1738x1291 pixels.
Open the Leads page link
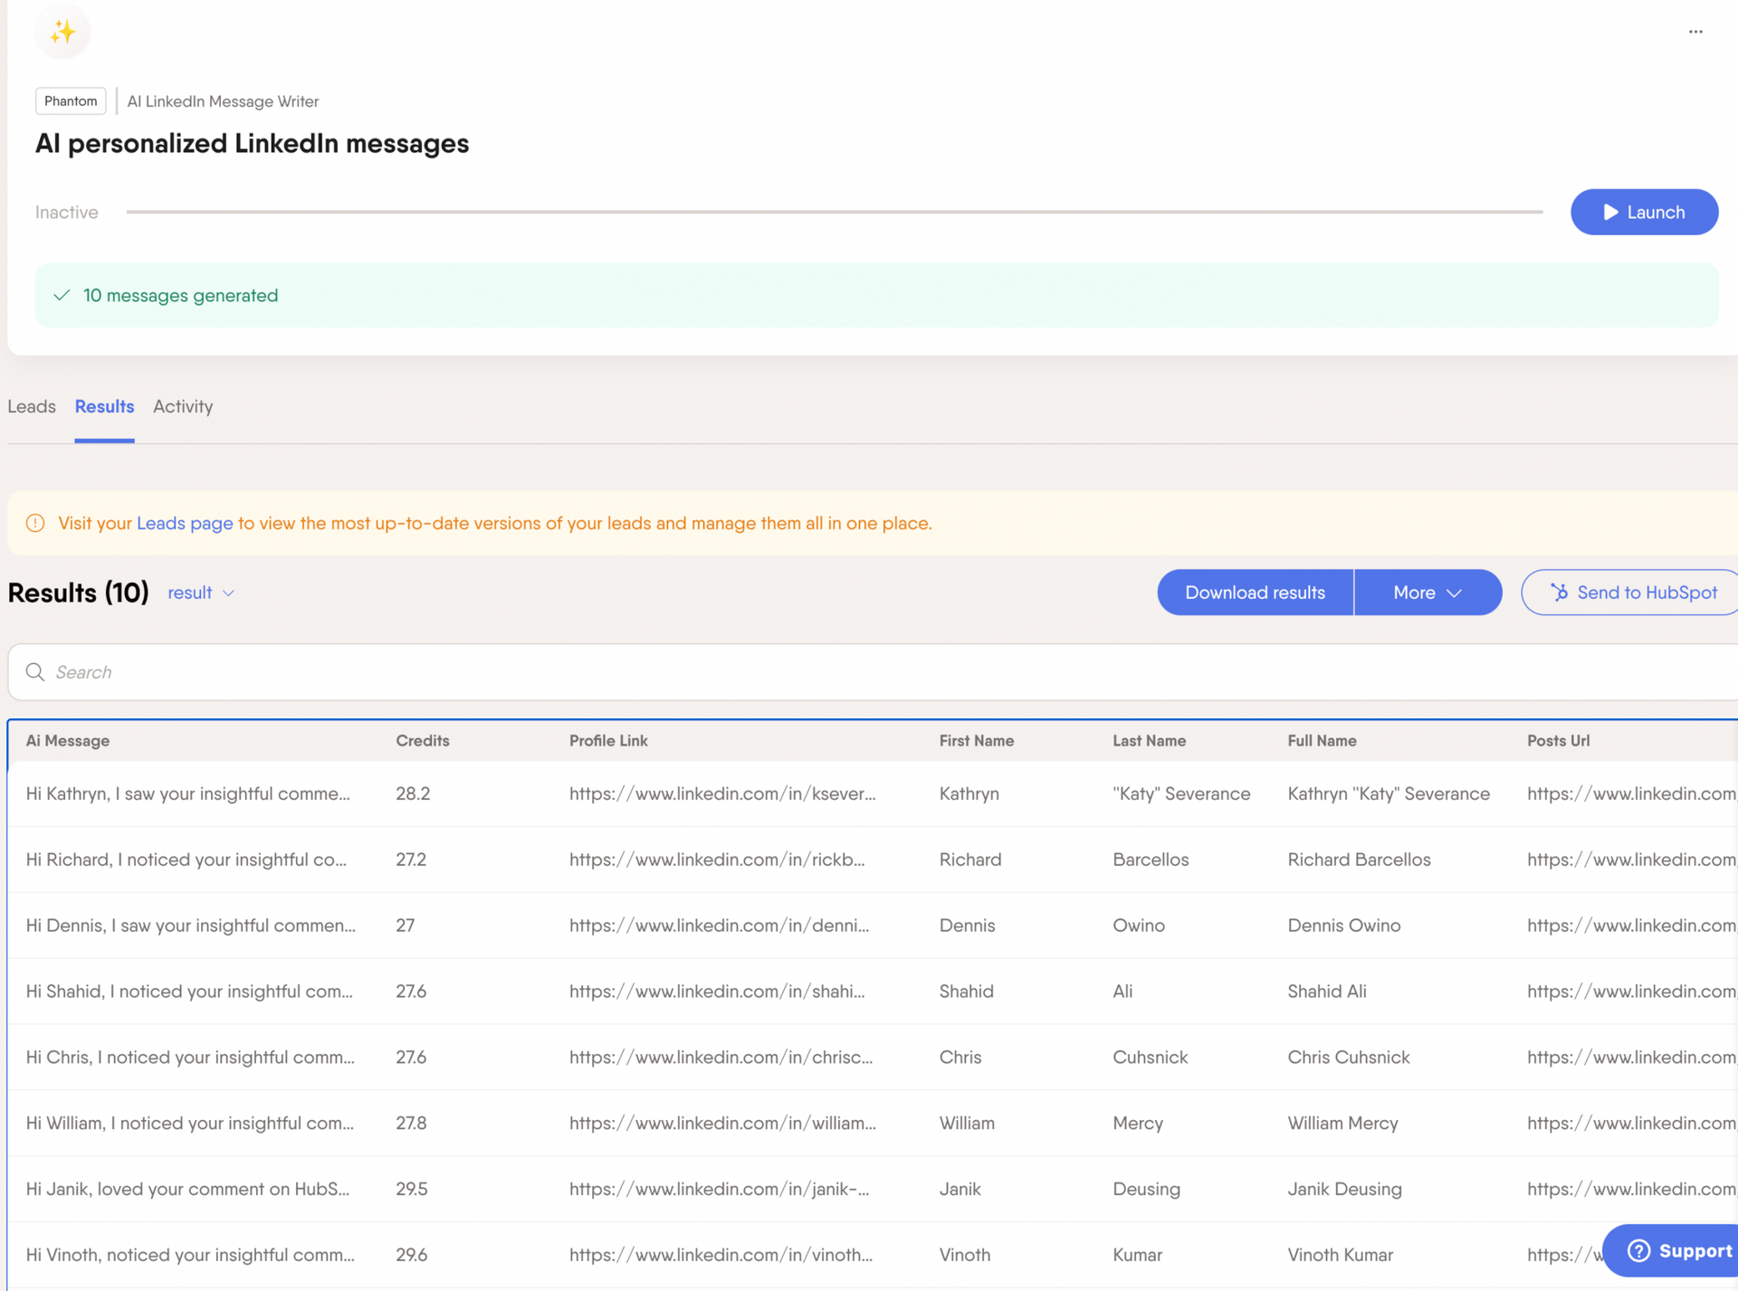185,523
